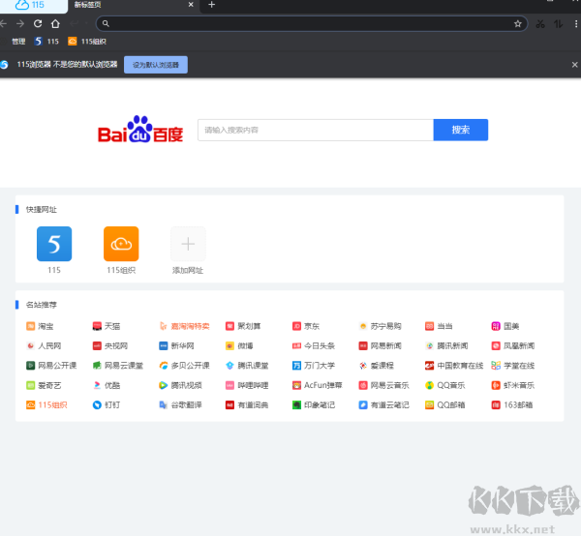
Task: Open the 人民网 link
Action: tap(44, 345)
